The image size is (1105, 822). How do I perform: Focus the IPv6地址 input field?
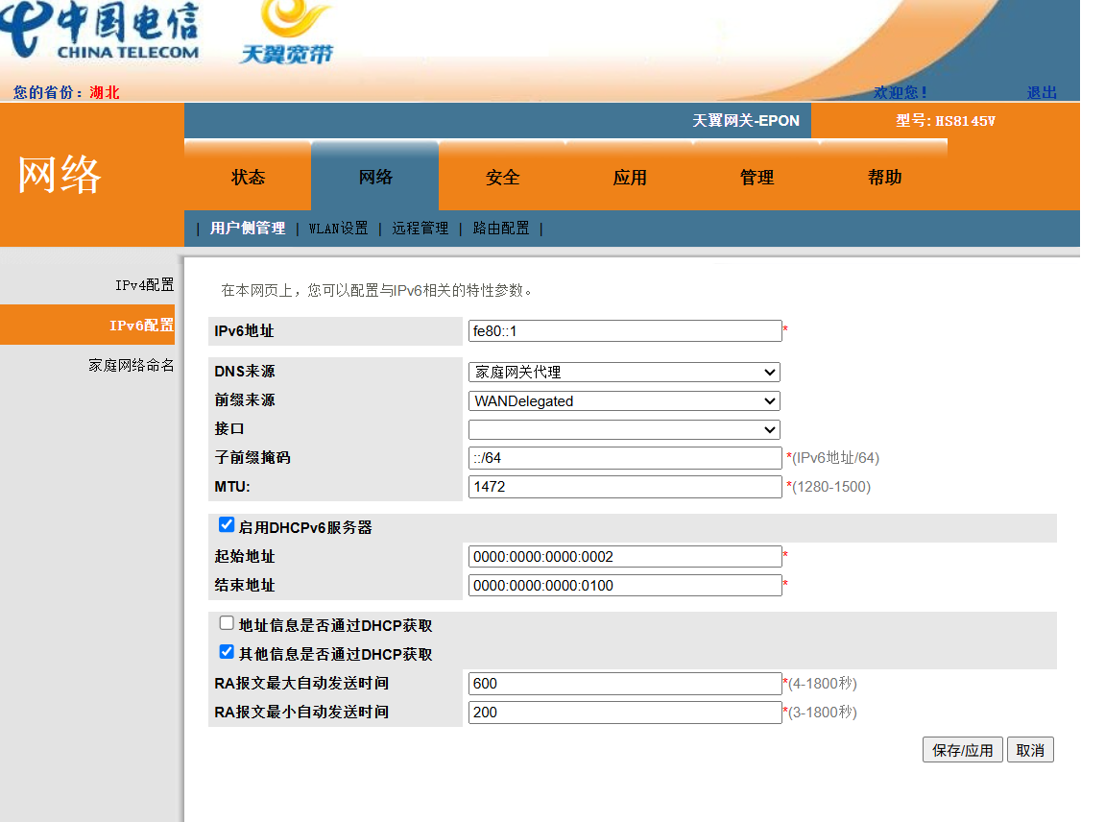(x=625, y=330)
